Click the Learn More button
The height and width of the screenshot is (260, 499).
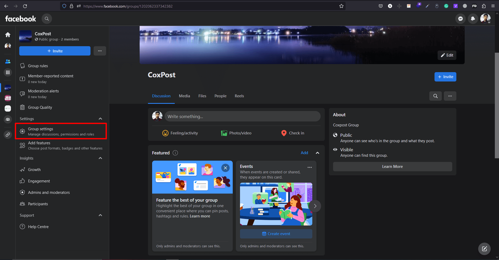[392, 167]
